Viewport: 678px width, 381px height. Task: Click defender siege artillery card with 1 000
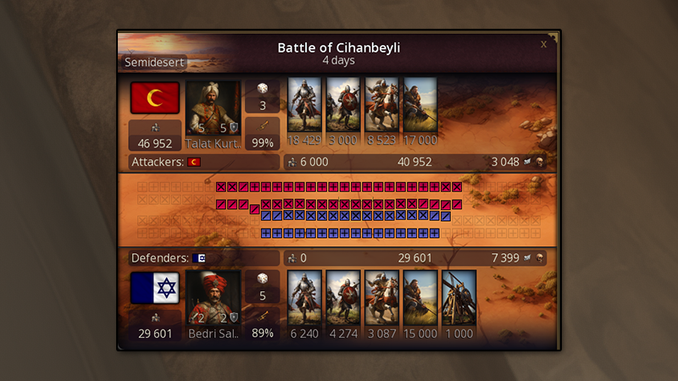coord(458,298)
